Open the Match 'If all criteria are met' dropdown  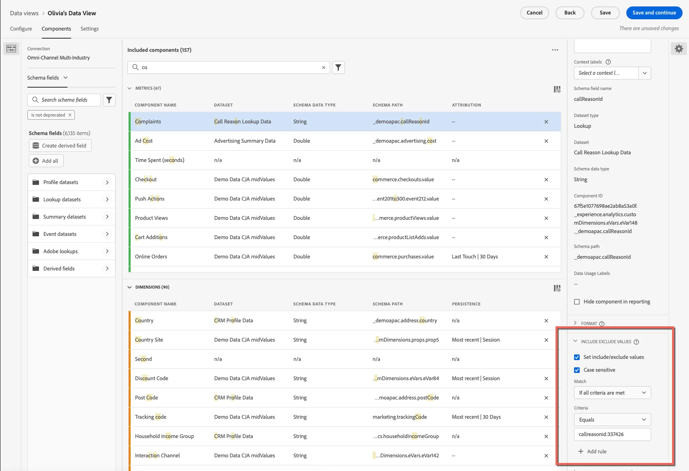click(x=612, y=393)
